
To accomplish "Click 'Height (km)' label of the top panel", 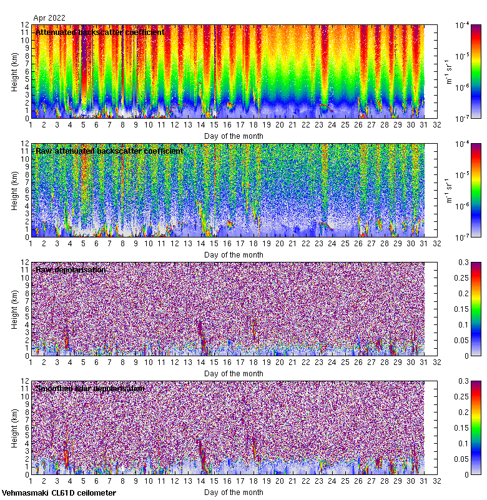I will 14,72.
